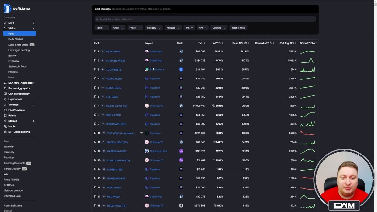Screen dimensions: 377x212
Task: Click Solana chain icon in BEANS-USDC row
Action: (181, 79)
